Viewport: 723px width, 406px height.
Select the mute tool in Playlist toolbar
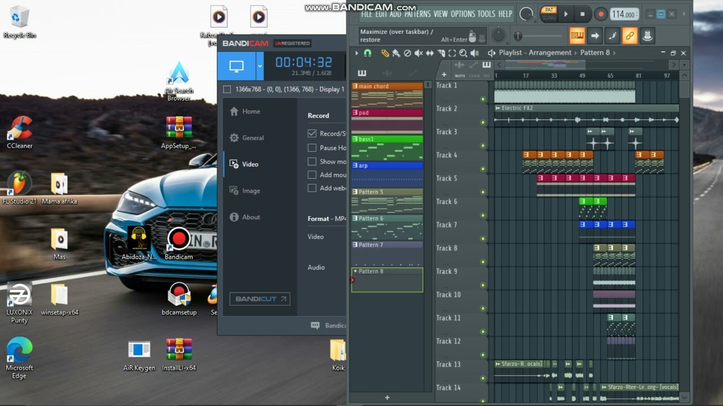[x=419, y=53]
